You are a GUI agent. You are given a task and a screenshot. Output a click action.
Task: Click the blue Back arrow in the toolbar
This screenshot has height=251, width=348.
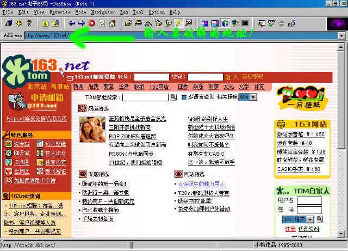tap(72, 23)
